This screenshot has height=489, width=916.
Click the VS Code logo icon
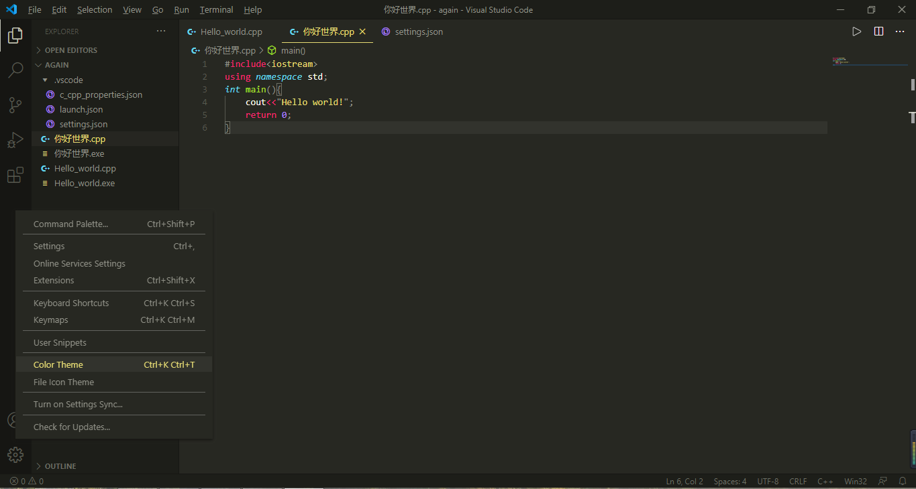[x=11, y=9]
